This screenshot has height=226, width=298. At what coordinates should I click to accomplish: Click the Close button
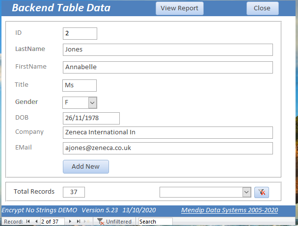click(x=262, y=8)
